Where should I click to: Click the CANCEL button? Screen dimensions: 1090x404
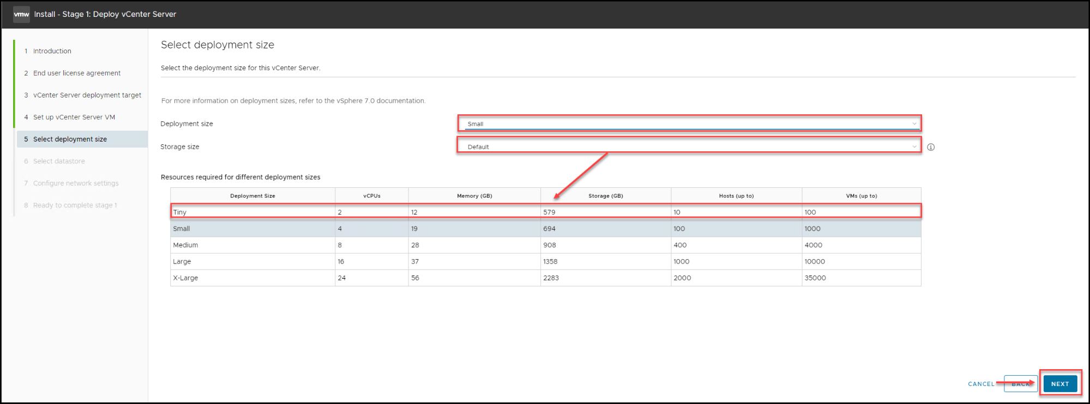981,384
